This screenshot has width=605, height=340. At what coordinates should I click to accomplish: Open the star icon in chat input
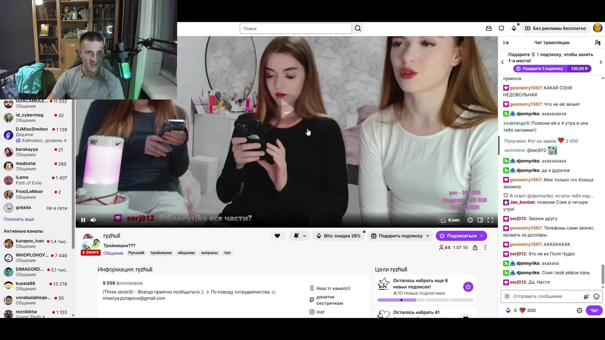pyautogui.click(x=507, y=297)
